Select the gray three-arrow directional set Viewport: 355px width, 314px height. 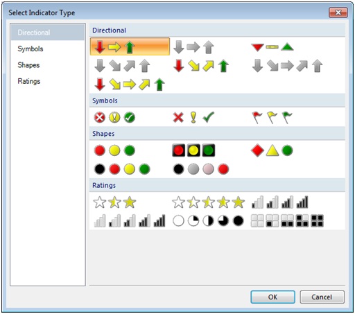[193, 47]
